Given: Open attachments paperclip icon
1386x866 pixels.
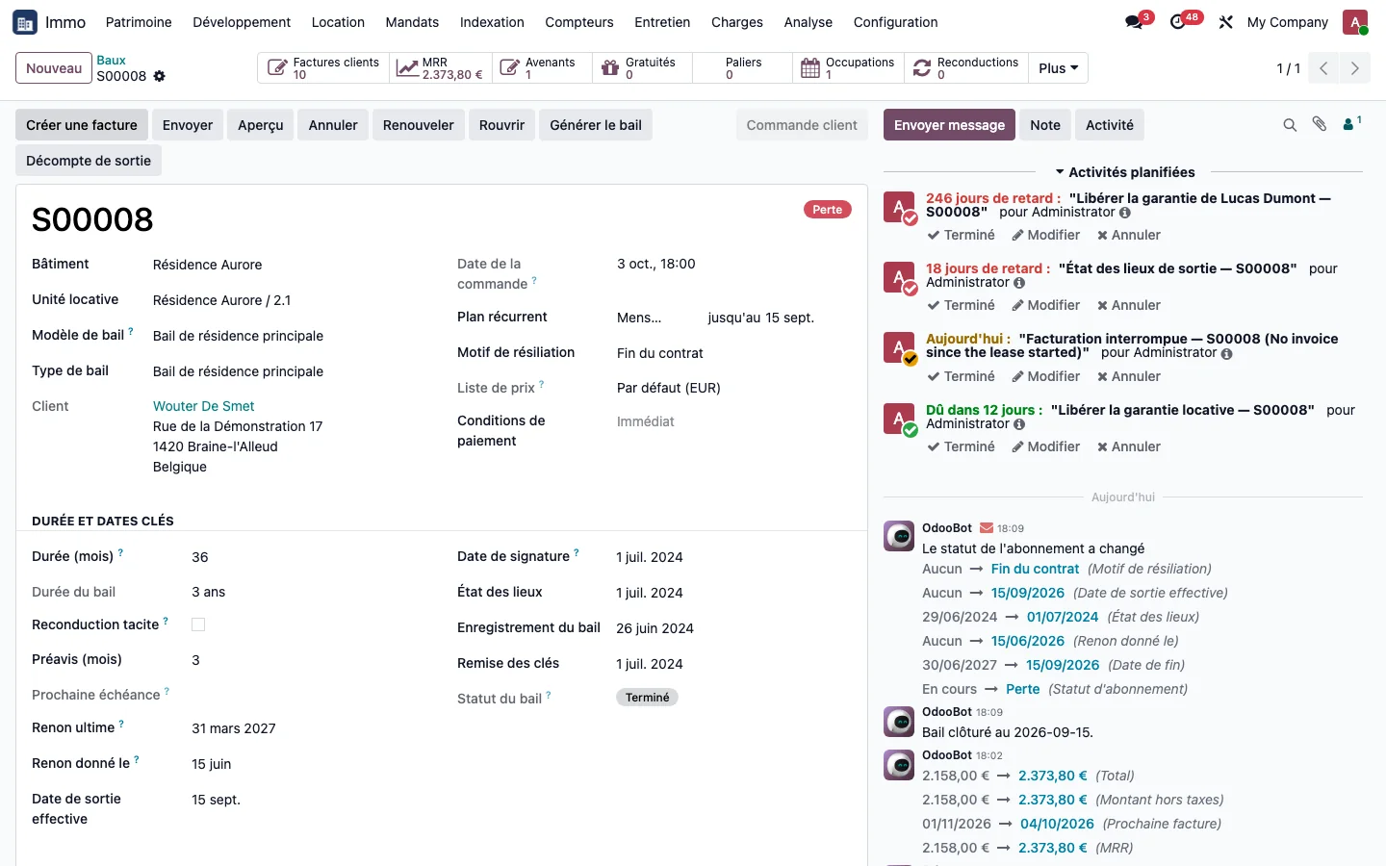Looking at the screenshot, I should (x=1320, y=124).
